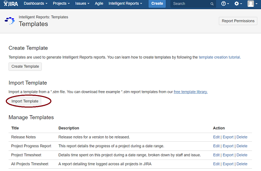
Task: Export the Release Notes template
Action: pyautogui.click(x=228, y=137)
